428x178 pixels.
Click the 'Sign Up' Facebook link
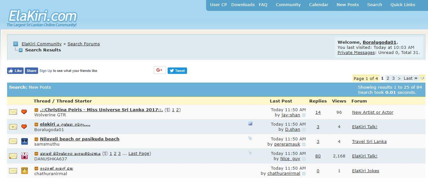click(46, 71)
